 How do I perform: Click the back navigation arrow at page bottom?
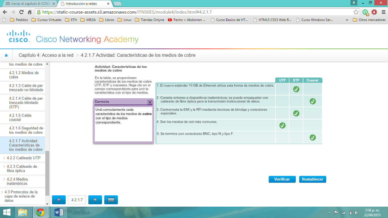pos(59,200)
